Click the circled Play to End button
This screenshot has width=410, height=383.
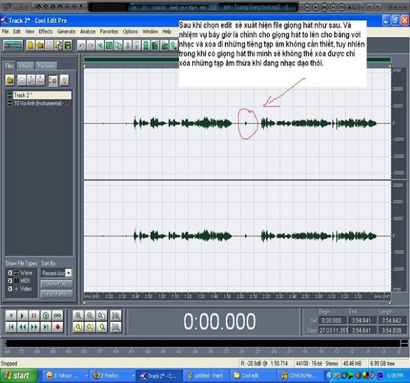[x=45, y=316]
